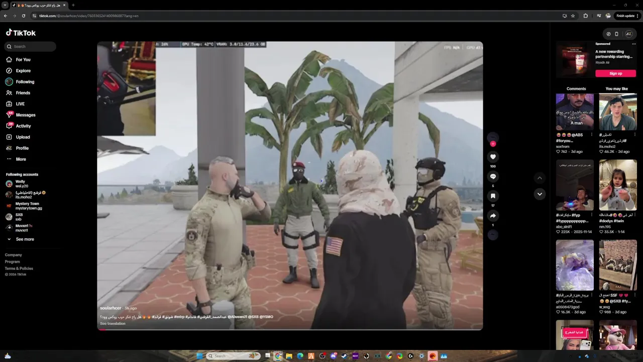Save video with bookmark icon
The width and height of the screenshot is (643, 362).
pyautogui.click(x=493, y=196)
